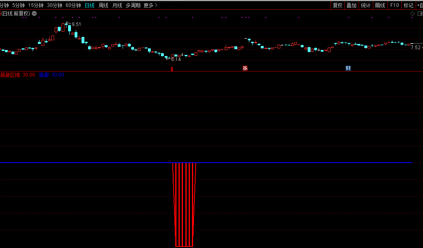This screenshot has height=248, width=423.
Task: Expand the 更多 periods menu
Action: tap(150, 5)
